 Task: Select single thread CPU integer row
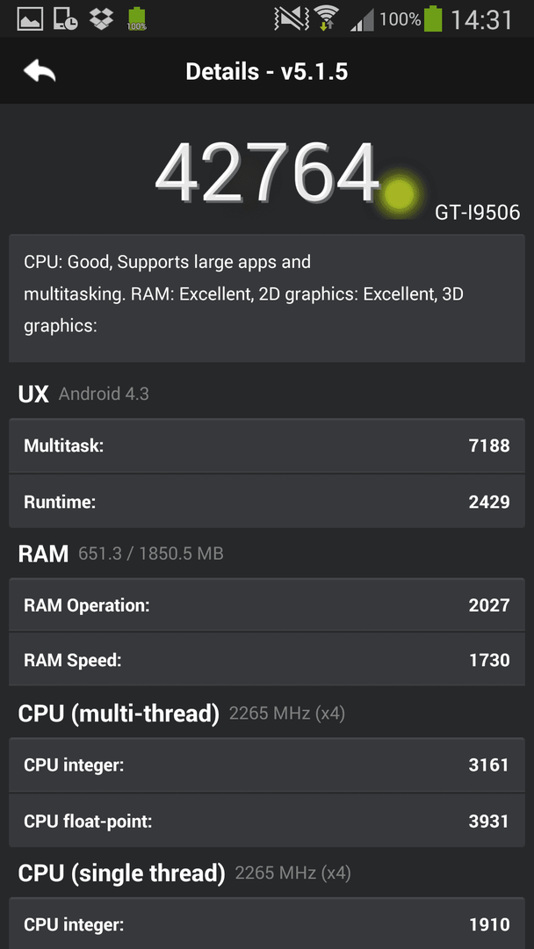click(267, 924)
